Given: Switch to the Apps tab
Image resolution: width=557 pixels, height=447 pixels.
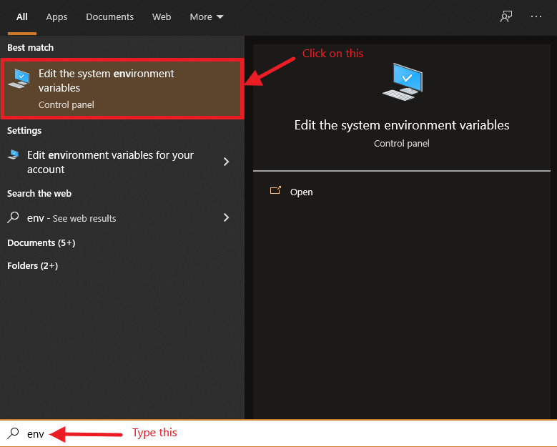Looking at the screenshot, I should [x=56, y=16].
